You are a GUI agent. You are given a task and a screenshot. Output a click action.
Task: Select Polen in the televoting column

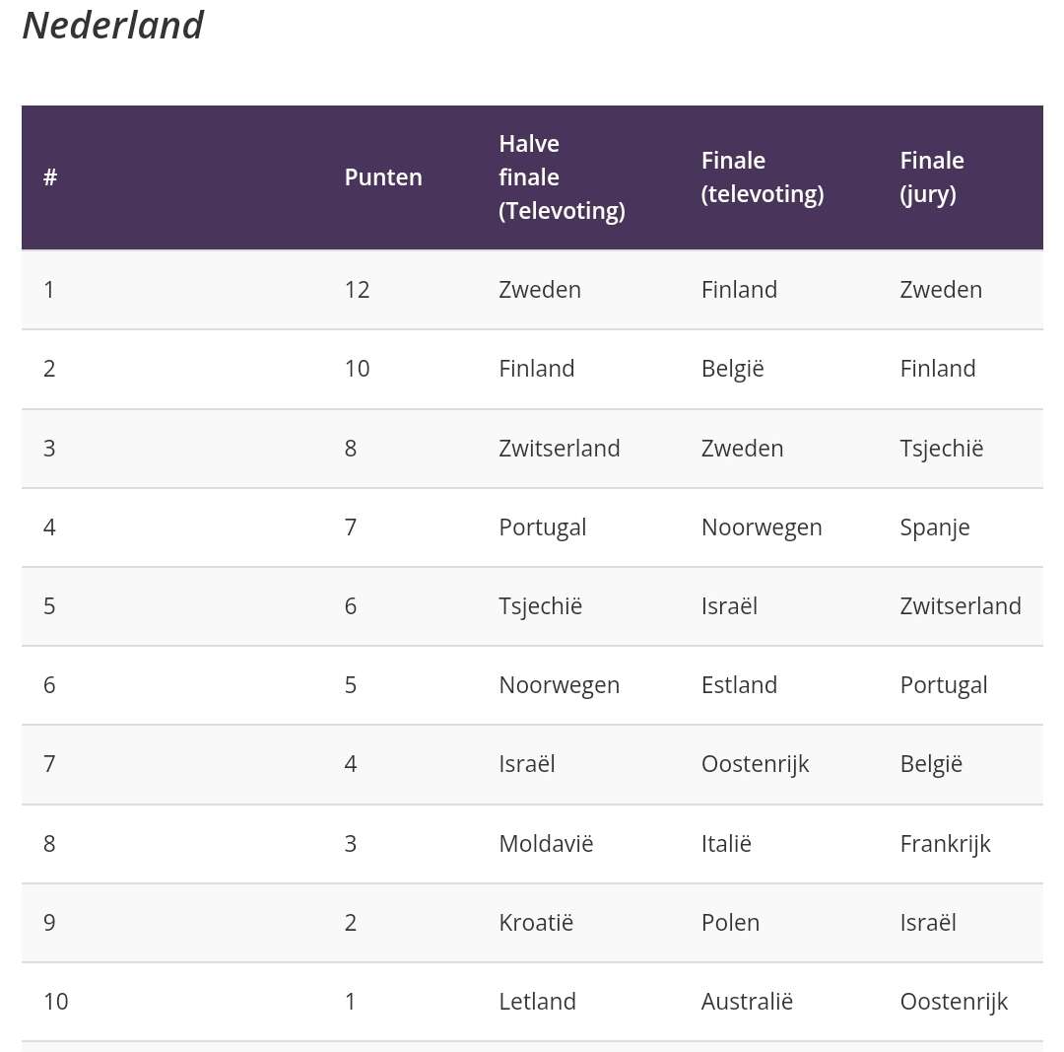point(730,922)
